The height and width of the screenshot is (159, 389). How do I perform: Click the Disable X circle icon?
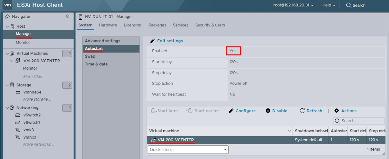click(268, 111)
